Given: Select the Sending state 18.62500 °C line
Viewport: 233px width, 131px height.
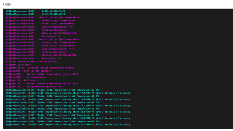Looking at the screenshot, I should point(68,99).
